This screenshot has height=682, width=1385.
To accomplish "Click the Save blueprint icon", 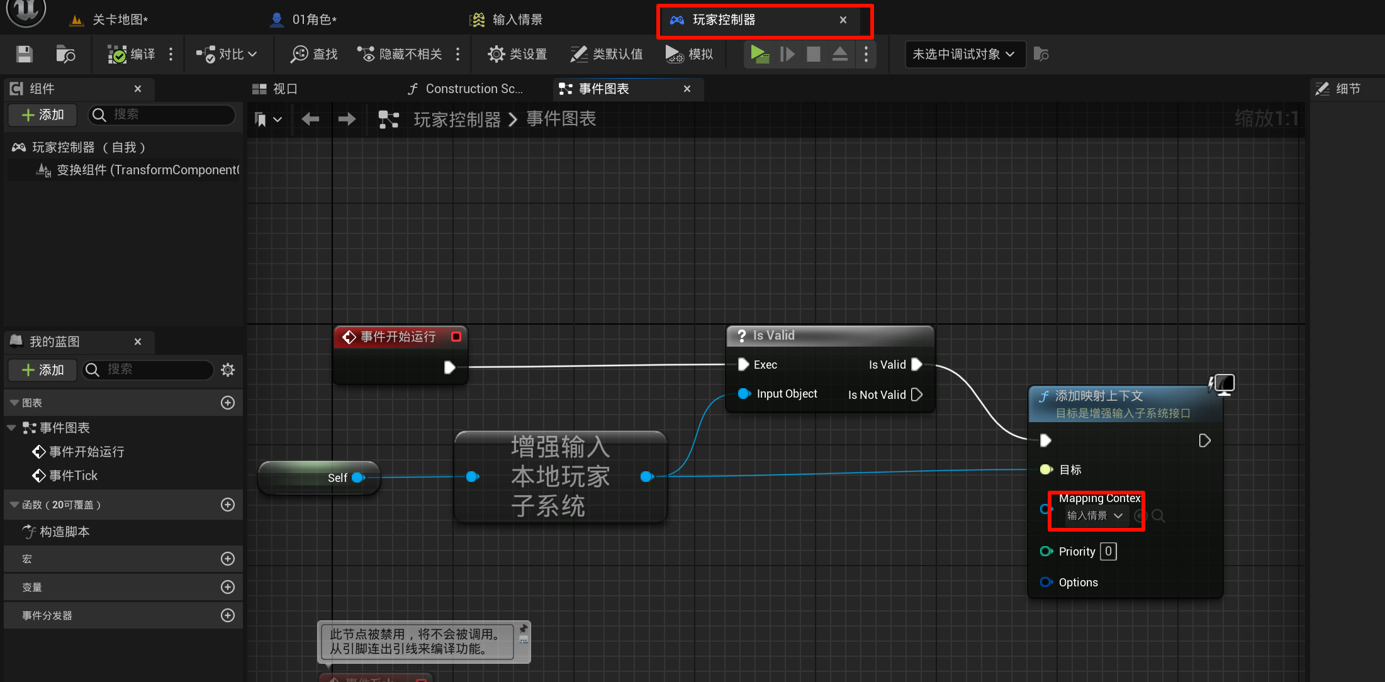I will tap(25, 55).
